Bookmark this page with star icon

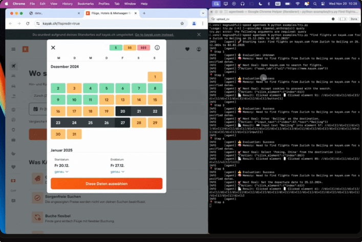182,24
